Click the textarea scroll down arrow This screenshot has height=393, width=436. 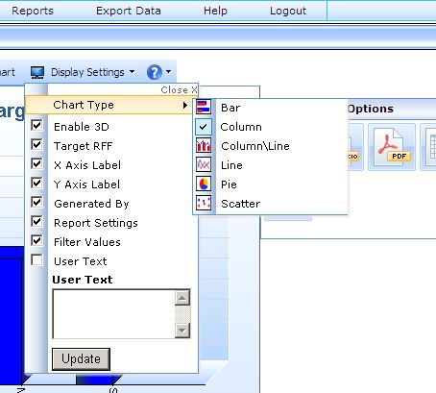tap(182, 331)
